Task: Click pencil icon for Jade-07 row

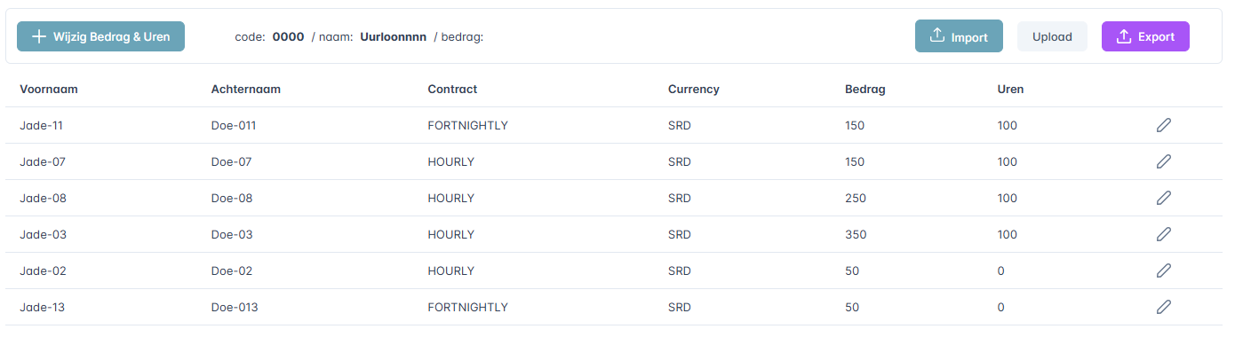Action: 1163,161
